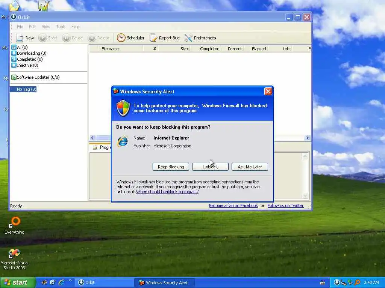This screenshot has width=385, height=288.
Task: Open Preferences from the toolbar
Action: [200, 38]
